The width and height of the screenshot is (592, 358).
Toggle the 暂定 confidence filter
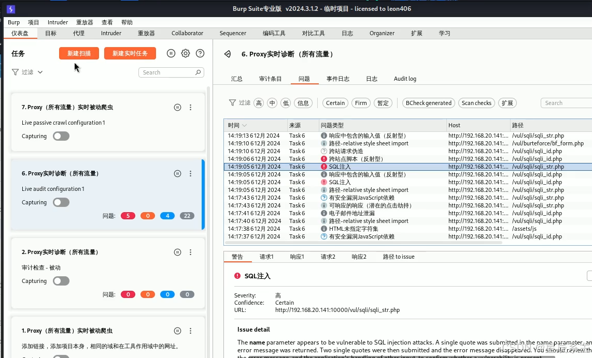click(x=383, y=103)
